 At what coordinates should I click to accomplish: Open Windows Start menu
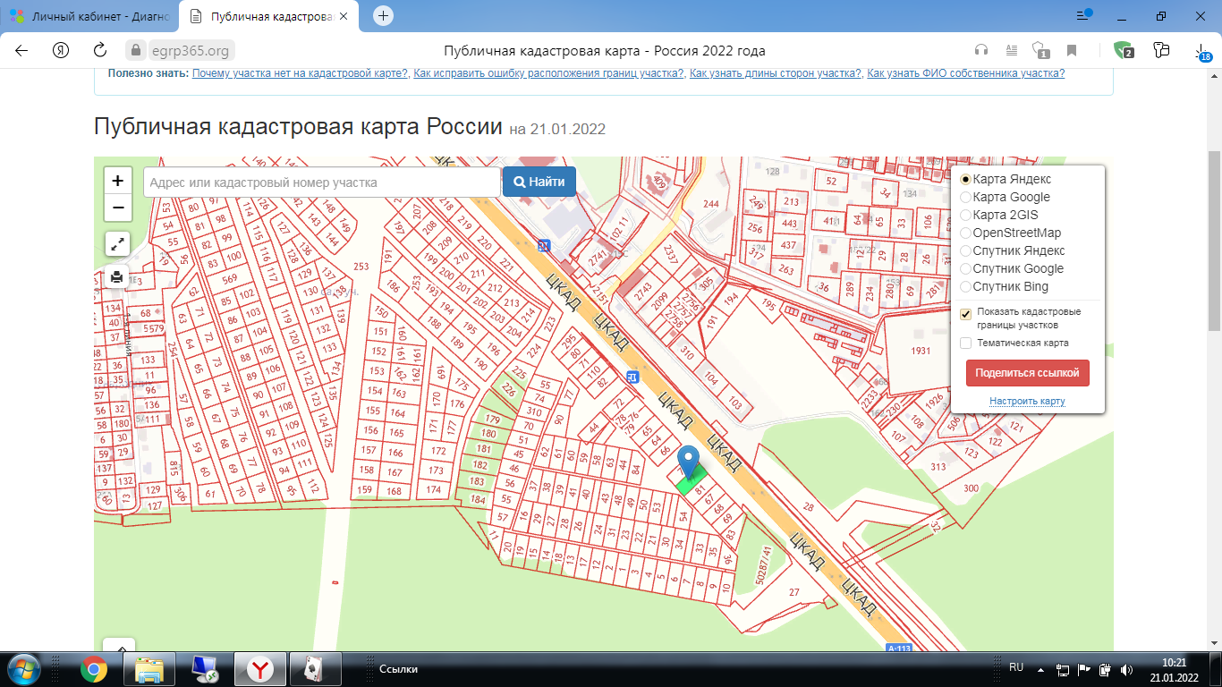point(22,669)
